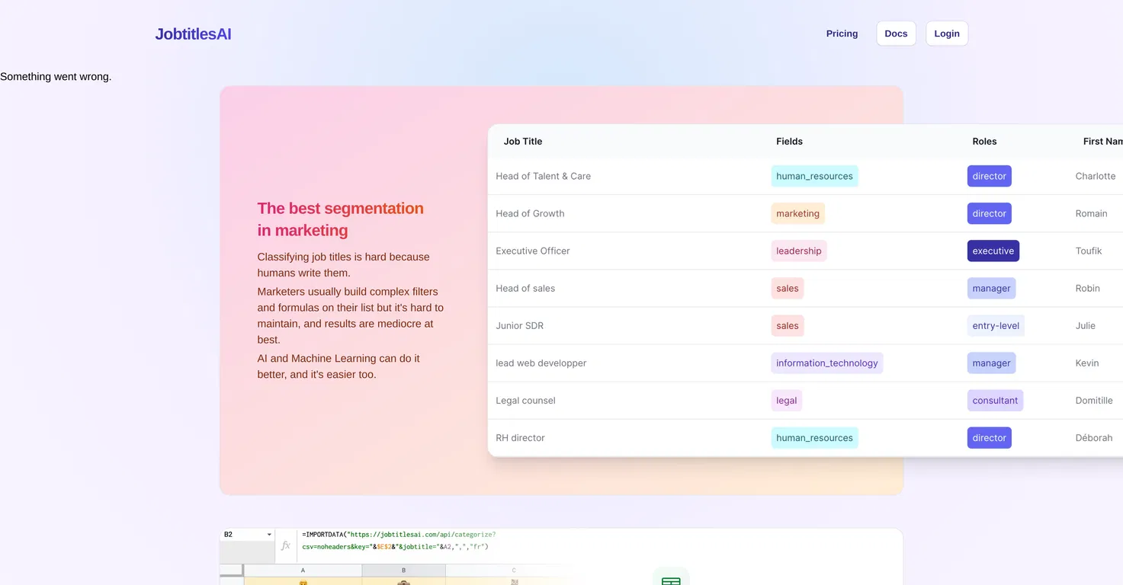1123x585 pixels.
Task: Select spreadsheet column A header
Action: tap(303, 570)
